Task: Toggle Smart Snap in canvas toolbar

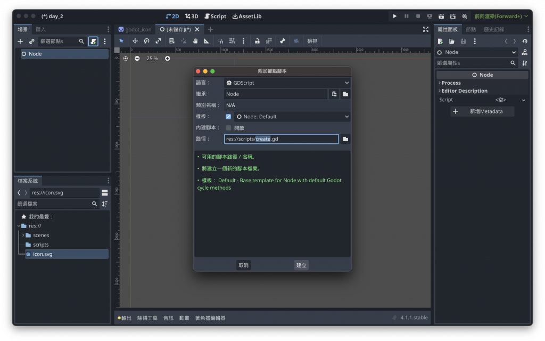Action: click(x=221, y=41)
